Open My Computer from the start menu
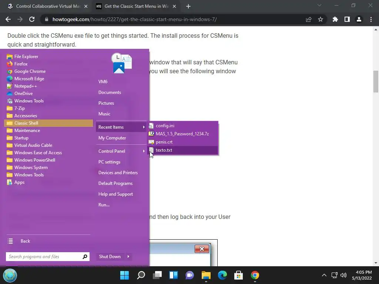Screen dimensions: 379x284 (121, 138)
